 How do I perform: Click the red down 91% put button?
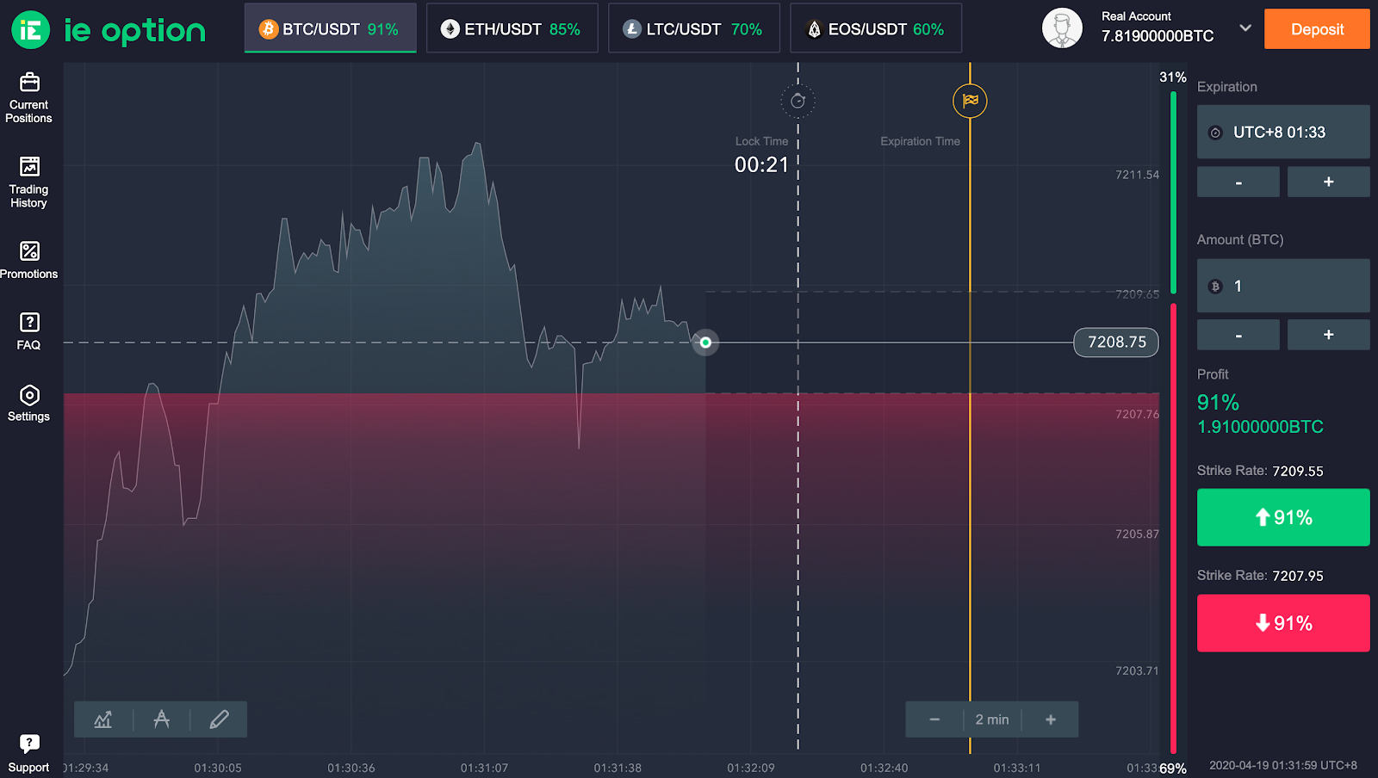click(1283, 623)
